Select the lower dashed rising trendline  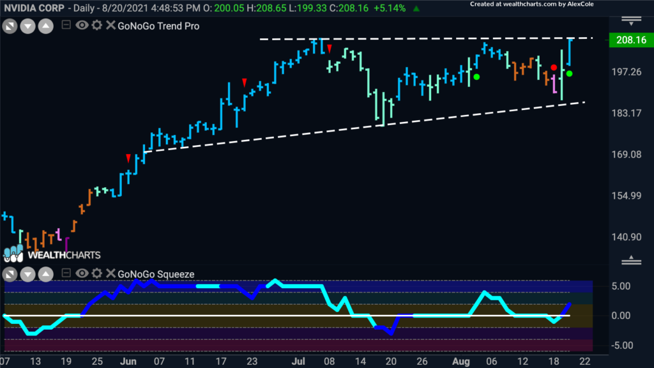tap(365, 126)
